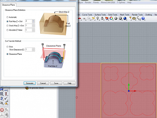Click the black check mark icon
The height and width of the screenshot is (118, 157).
[x=6, y=98]
